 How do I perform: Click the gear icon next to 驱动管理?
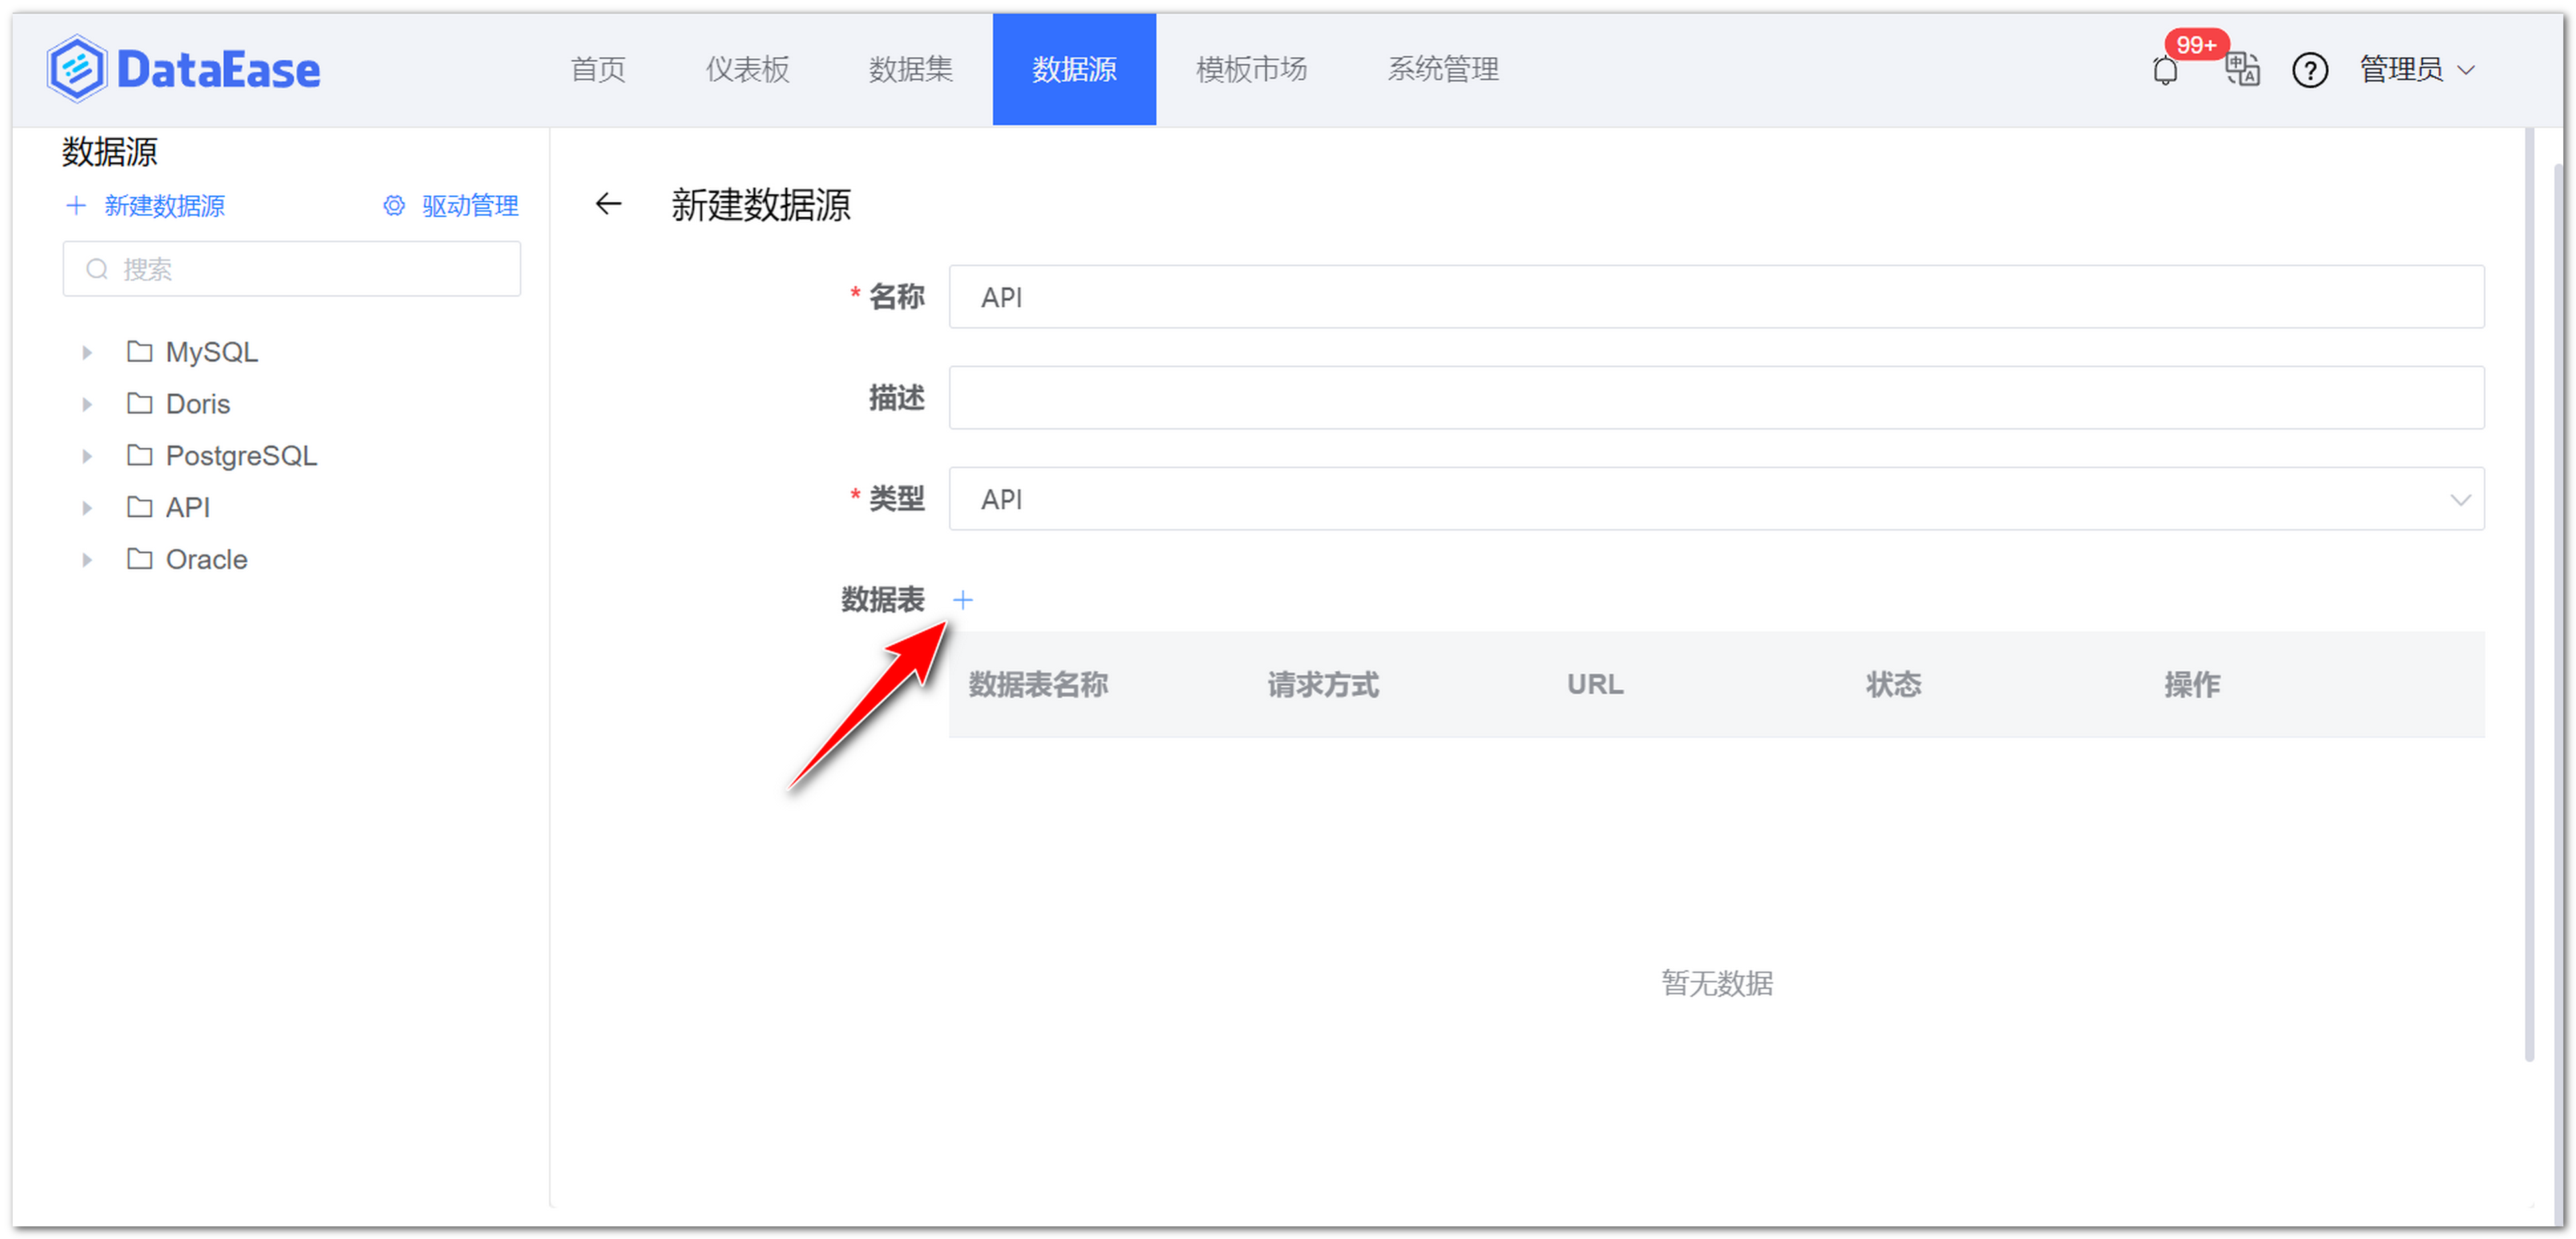pyautogui.click(x=393, y=206)
